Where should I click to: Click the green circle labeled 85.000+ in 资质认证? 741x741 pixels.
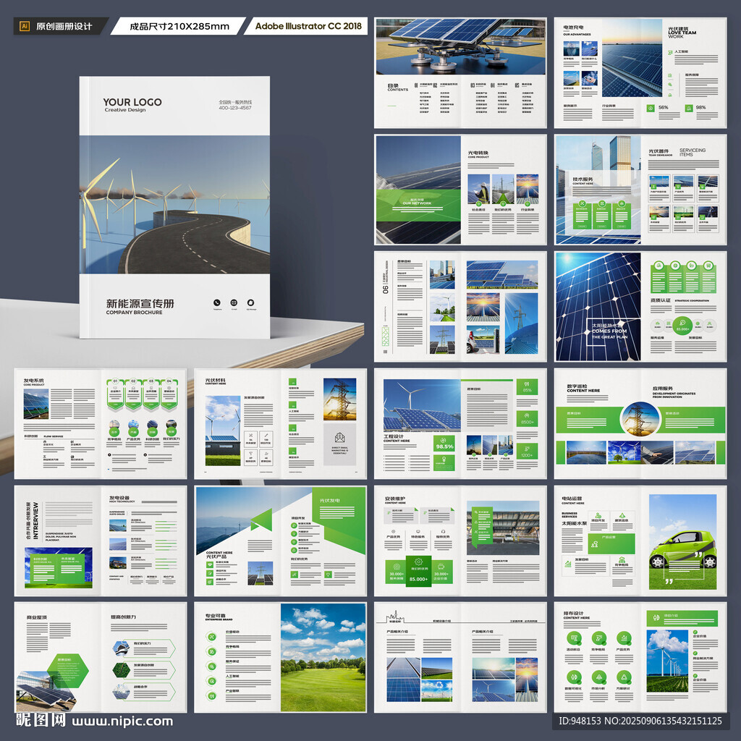(682, 326)
